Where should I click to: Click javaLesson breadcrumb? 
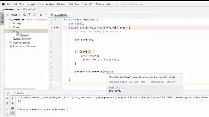(8, 9)
